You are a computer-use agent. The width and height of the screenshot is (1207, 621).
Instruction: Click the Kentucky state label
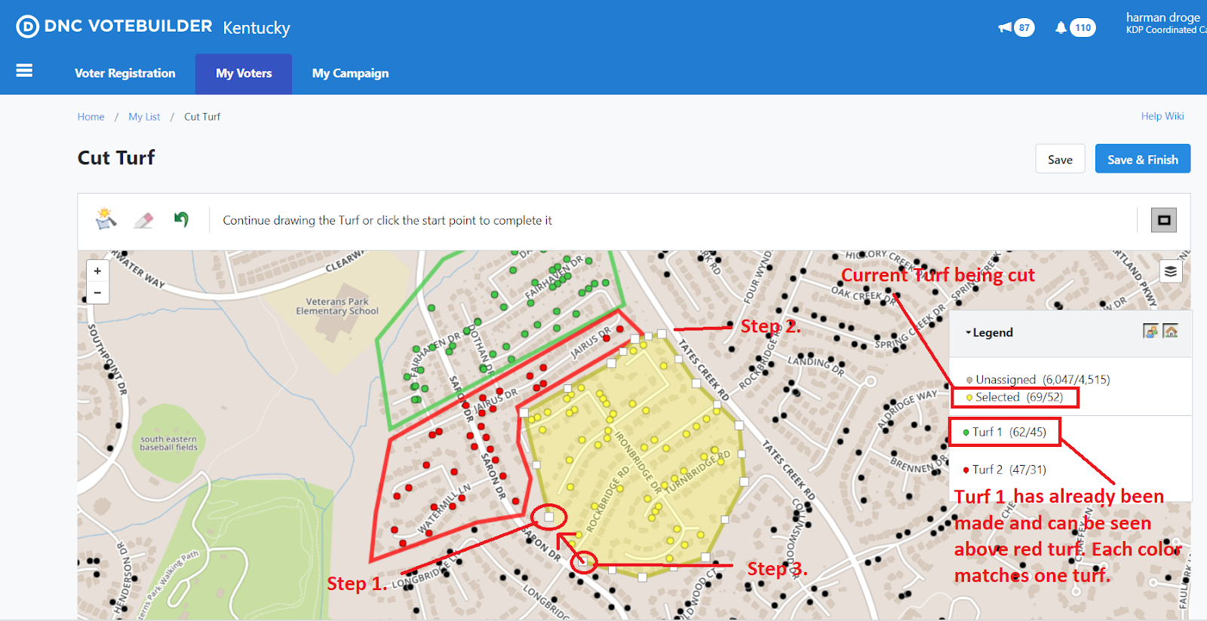[256, 28]
